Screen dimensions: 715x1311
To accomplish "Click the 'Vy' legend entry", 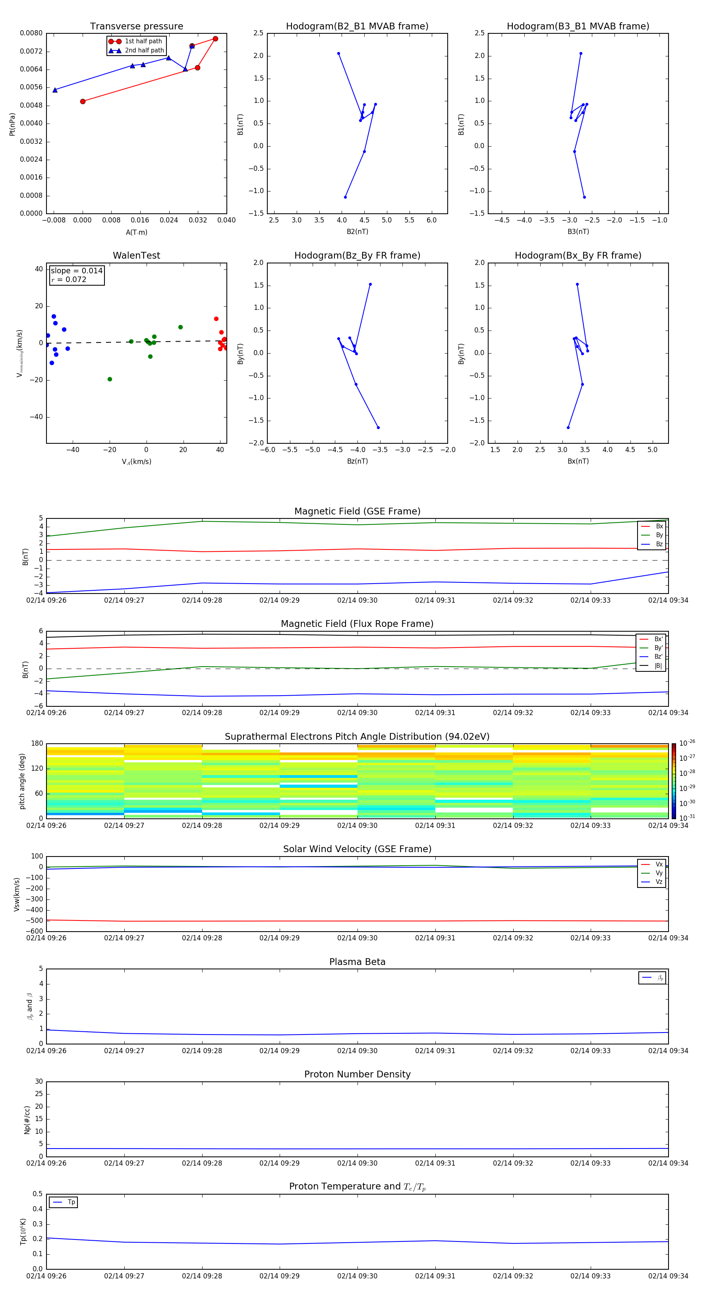I will 652,873.
